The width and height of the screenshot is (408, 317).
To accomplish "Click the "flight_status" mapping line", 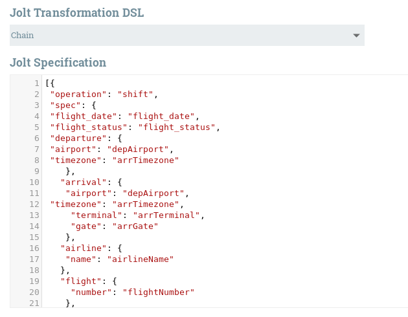I will tap(135, 127).
